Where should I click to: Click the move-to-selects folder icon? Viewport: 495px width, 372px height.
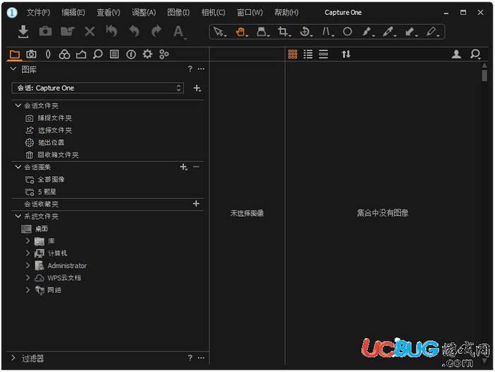pyautogui.click(x=68, y=31)
